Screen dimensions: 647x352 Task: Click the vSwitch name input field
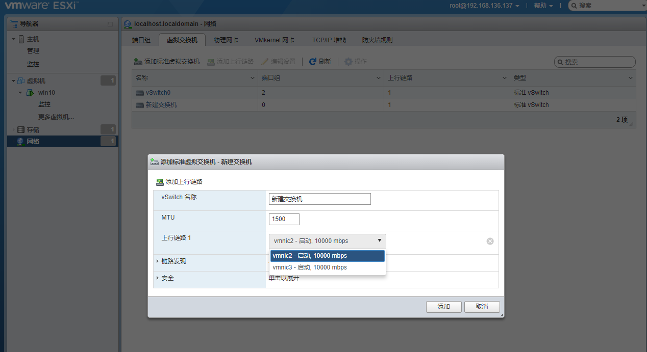point(319,199)
